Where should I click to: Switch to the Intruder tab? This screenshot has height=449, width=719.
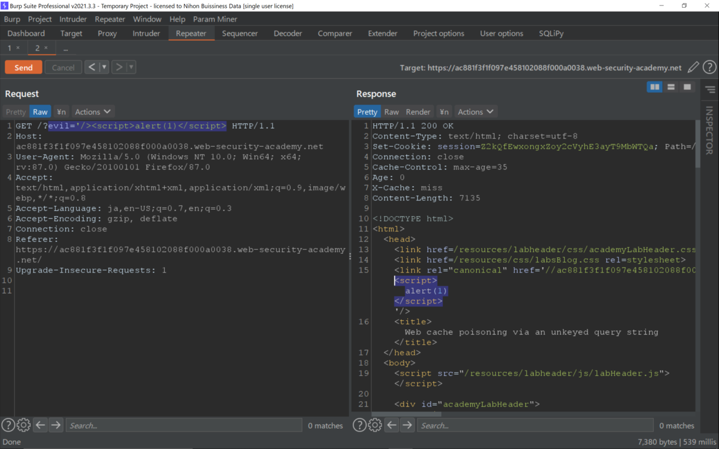pyautogui.click(x=146, y=34)
